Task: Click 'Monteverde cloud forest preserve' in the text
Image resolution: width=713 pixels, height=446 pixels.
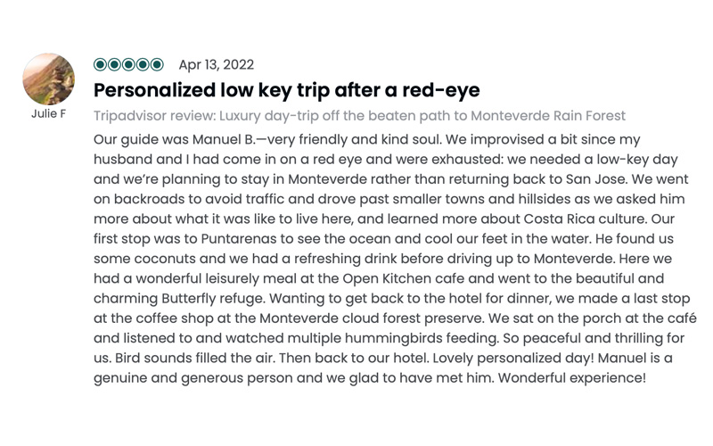Action: (372, 318)
